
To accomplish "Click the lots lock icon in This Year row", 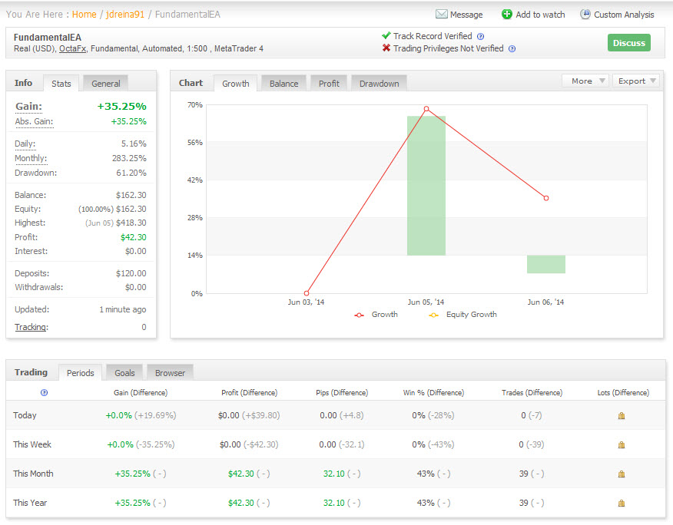I will (x=622, y=503).
